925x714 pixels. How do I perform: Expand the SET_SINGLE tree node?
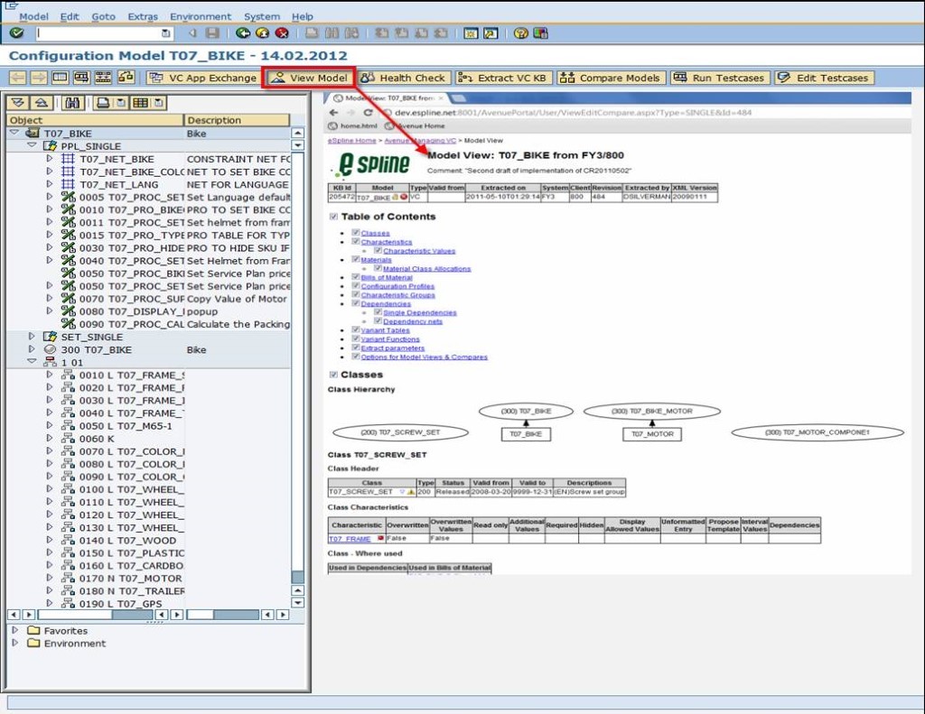pyautogui.click(x=32, y=337)
